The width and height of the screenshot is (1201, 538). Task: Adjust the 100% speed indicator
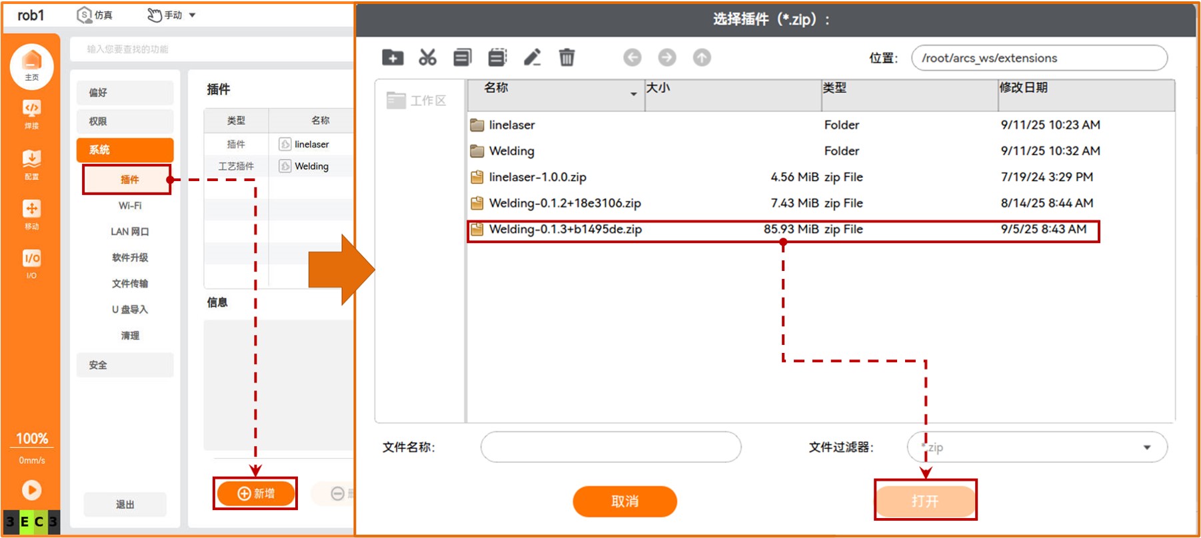point(31,439)
